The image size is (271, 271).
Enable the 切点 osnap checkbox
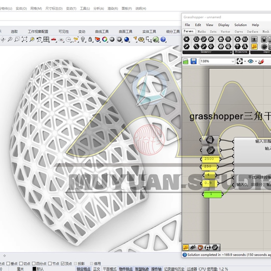[x=21, y=263]
